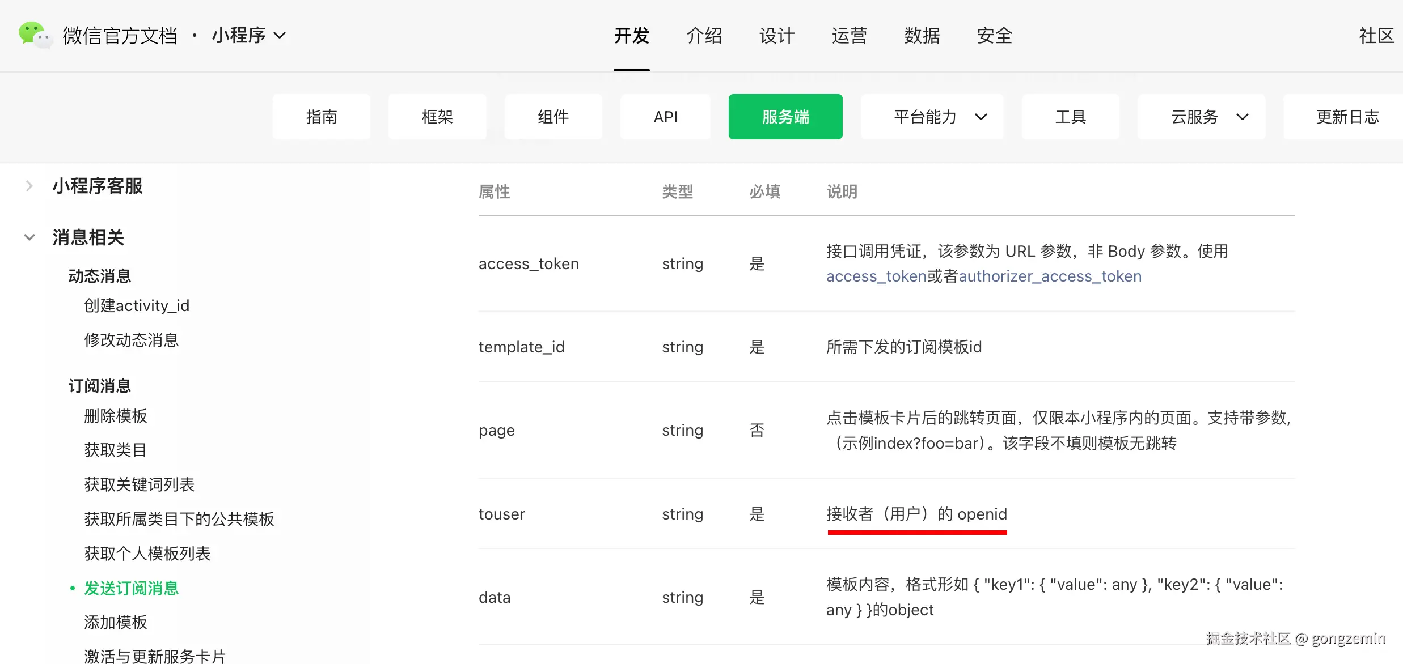Open 创建activity_id in the sidebar

[137, 306]
